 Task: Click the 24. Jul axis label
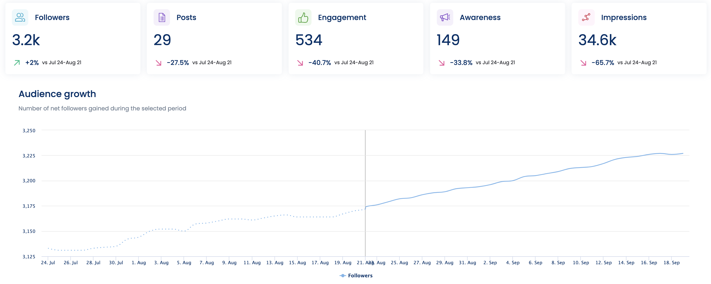tap(48, 262)
